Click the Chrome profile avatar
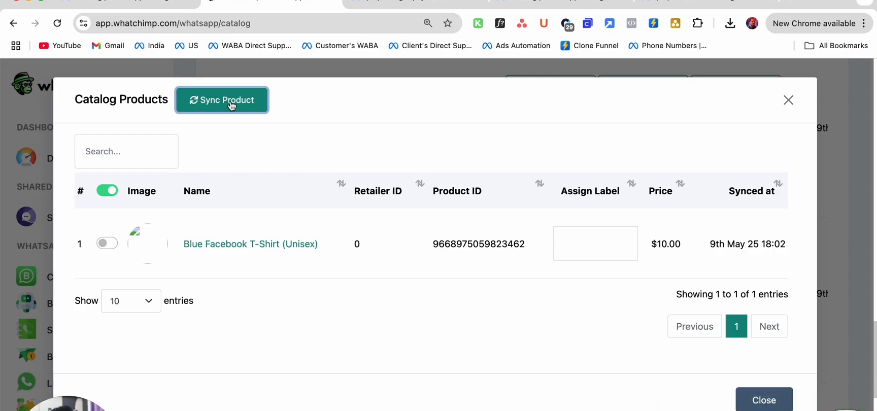 752,23
